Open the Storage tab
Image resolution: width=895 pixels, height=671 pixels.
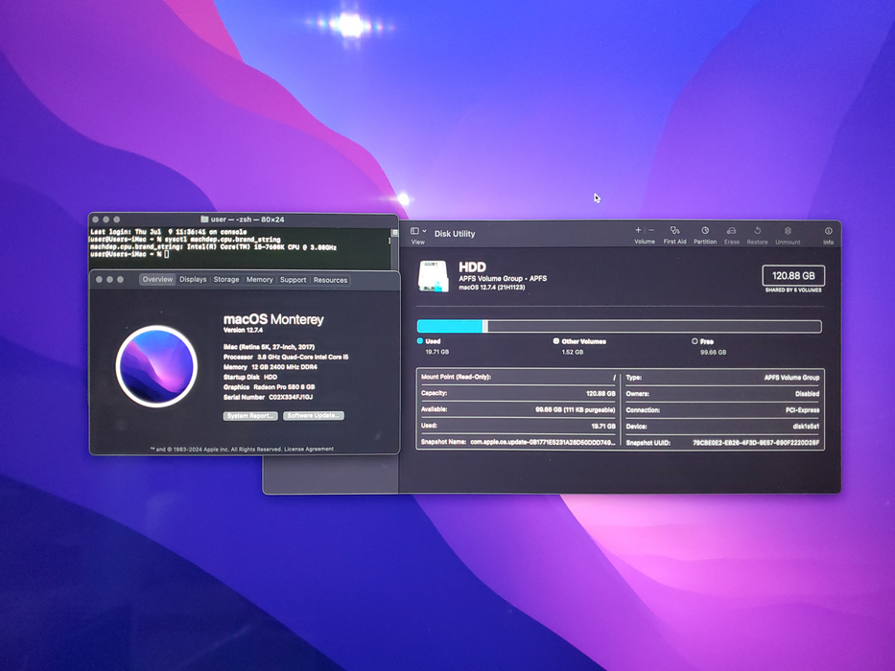[226, 280]
